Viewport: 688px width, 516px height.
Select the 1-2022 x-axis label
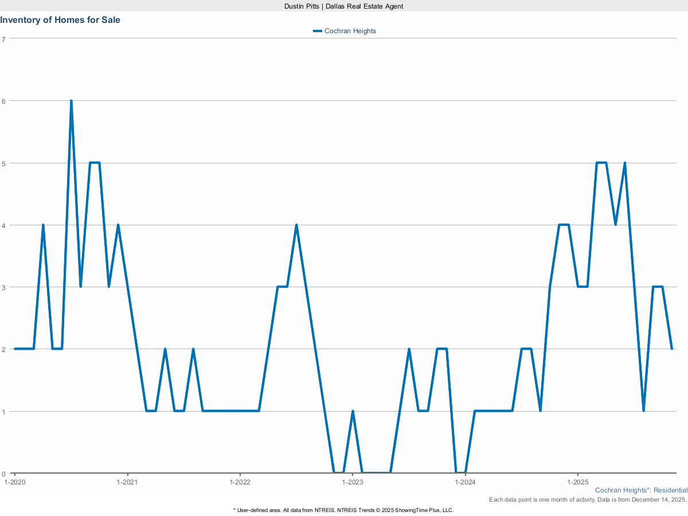(x=240, y=482)
